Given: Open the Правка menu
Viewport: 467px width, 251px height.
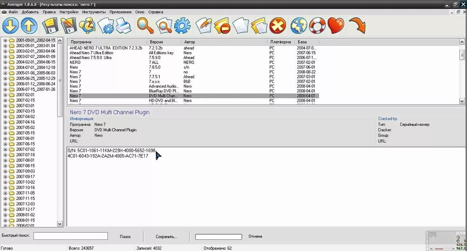Looking at the screenshot, I should click(x=49, y=12).
